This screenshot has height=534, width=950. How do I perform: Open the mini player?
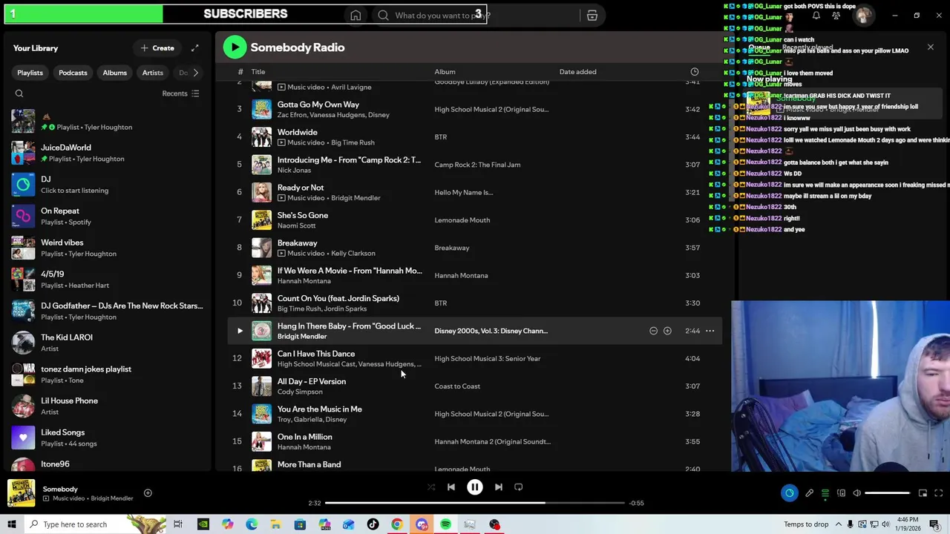923,493
